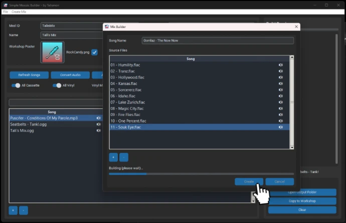Play Puscifer - Conditions Of My Parole.mp3 preview

tap(99, 118)
